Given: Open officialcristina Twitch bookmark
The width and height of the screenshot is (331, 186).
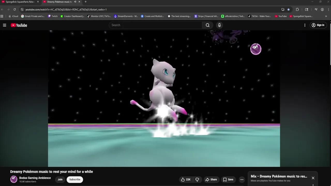Looking at the screenshot, I should 233,16.
